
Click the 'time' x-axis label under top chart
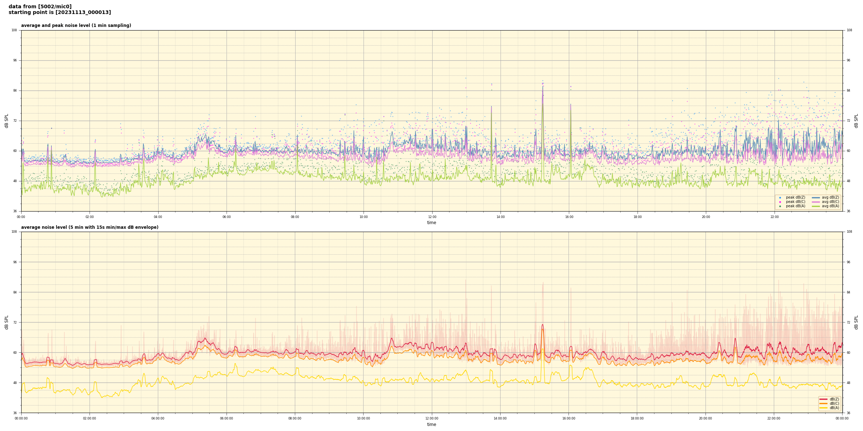tap(431, 223)
